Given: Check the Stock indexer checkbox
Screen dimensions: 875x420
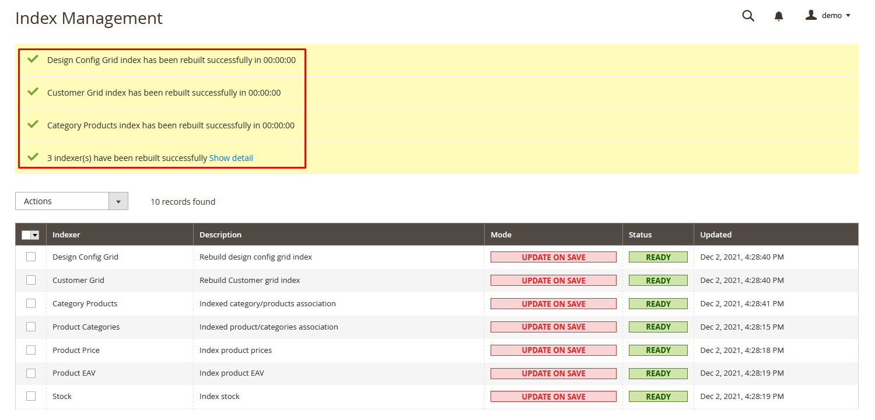Looking at the screenshot, I should coord(31,396).
